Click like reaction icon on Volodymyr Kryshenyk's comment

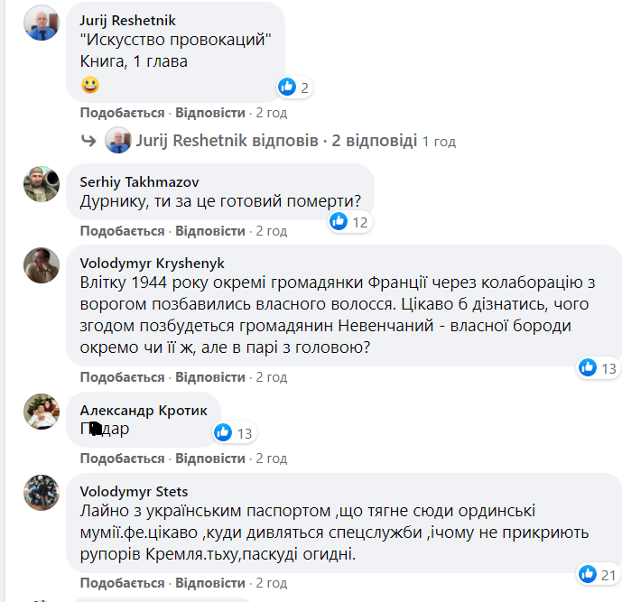pos(588,367)
